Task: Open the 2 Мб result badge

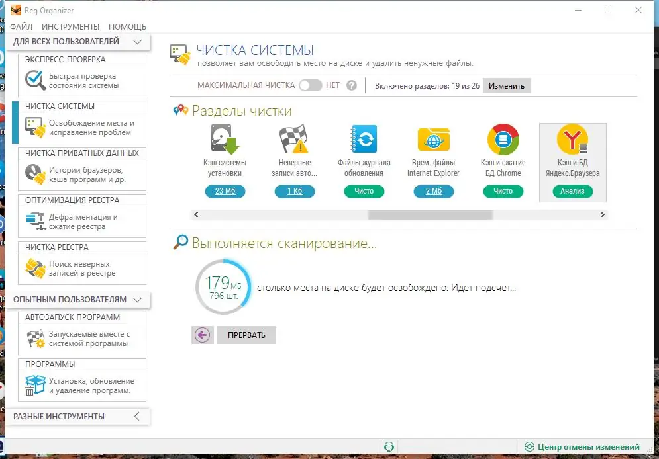Action: 434,191
